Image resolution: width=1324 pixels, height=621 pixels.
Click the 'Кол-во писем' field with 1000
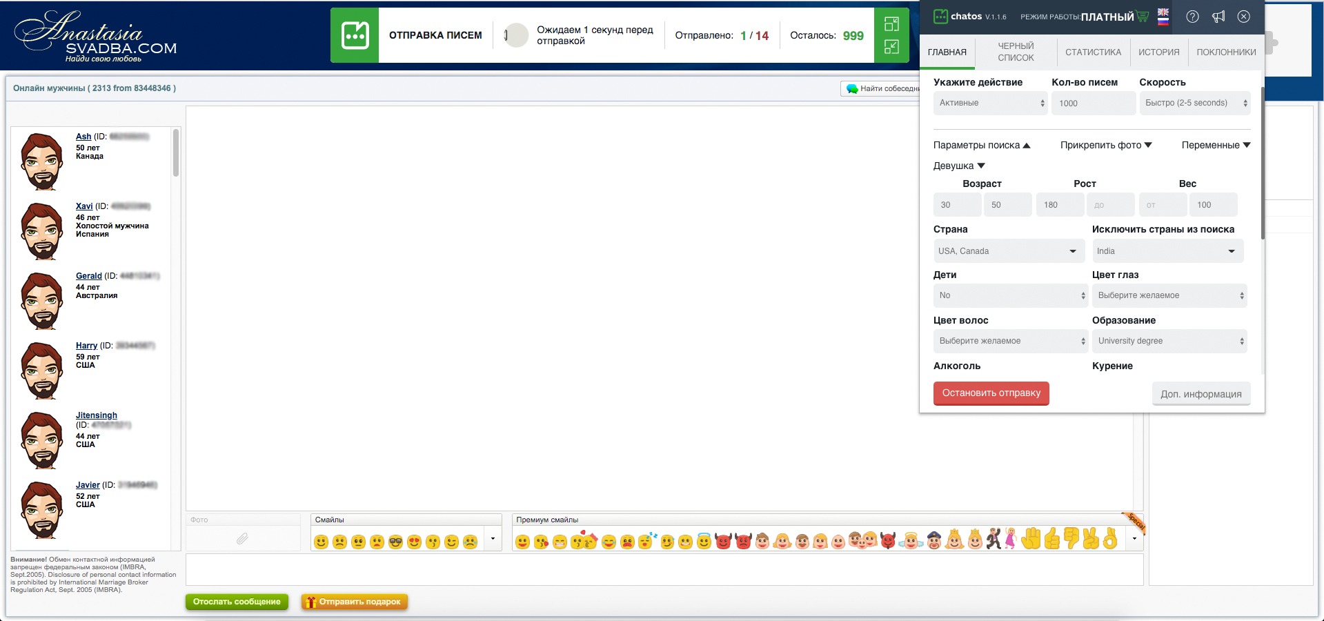1094,103
